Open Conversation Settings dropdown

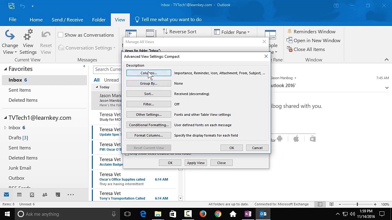(87, 48)
